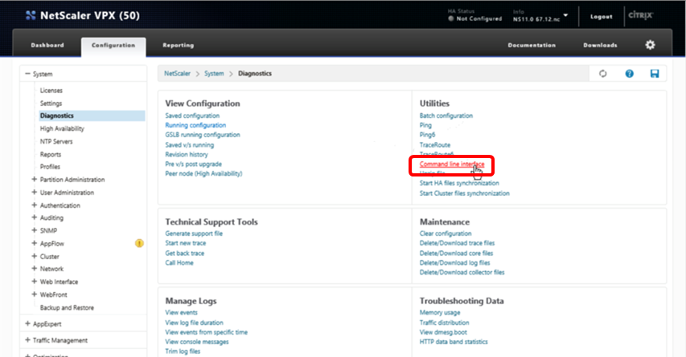686x357 pixels.
Task: Expand the WebFront node
Action: point(34,294)
